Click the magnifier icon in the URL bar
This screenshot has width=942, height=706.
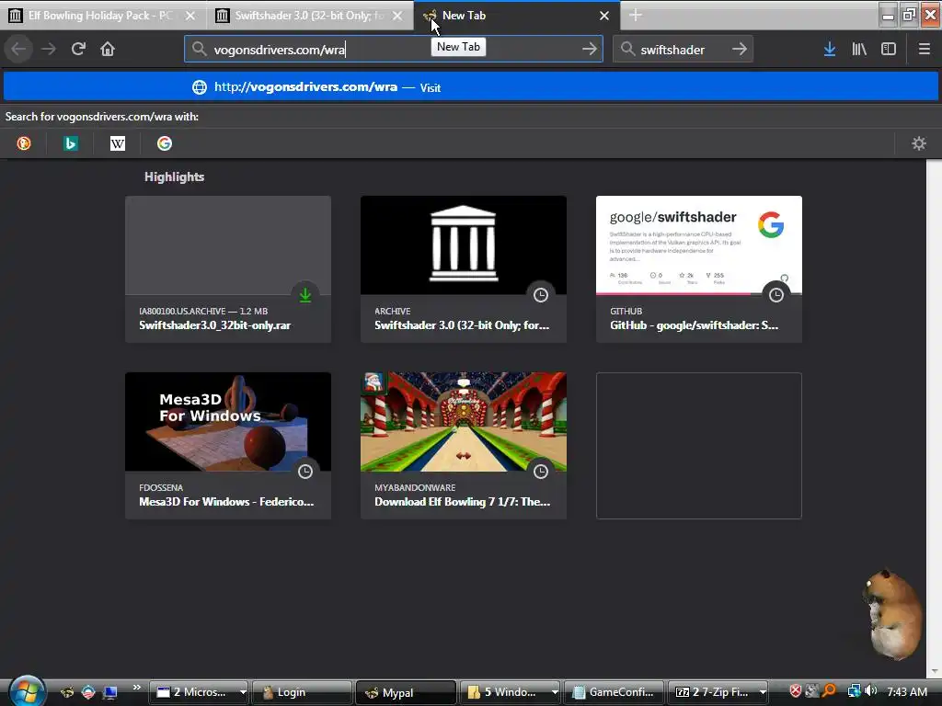coord(200,49)
